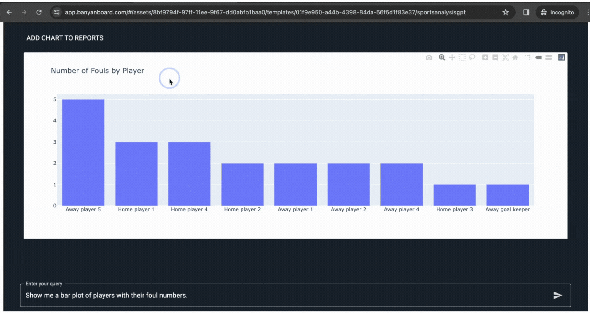
Task: Open the Incognito profile indicator
Action: coord(557,12)
